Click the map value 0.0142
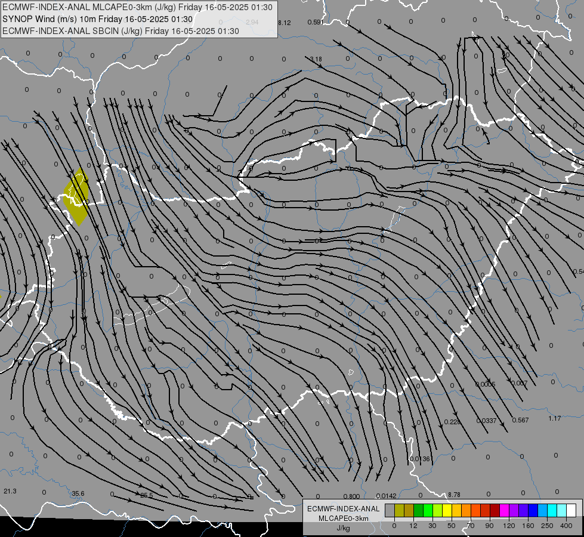584x537 pixels. click(386, 496)
